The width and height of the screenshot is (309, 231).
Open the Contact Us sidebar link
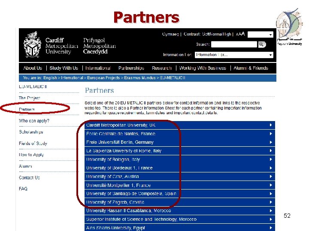29,178
